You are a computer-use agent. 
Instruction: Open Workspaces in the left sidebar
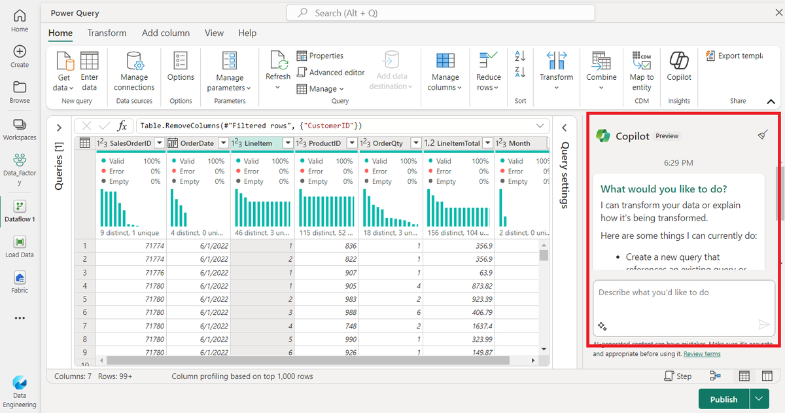point(20,129)
